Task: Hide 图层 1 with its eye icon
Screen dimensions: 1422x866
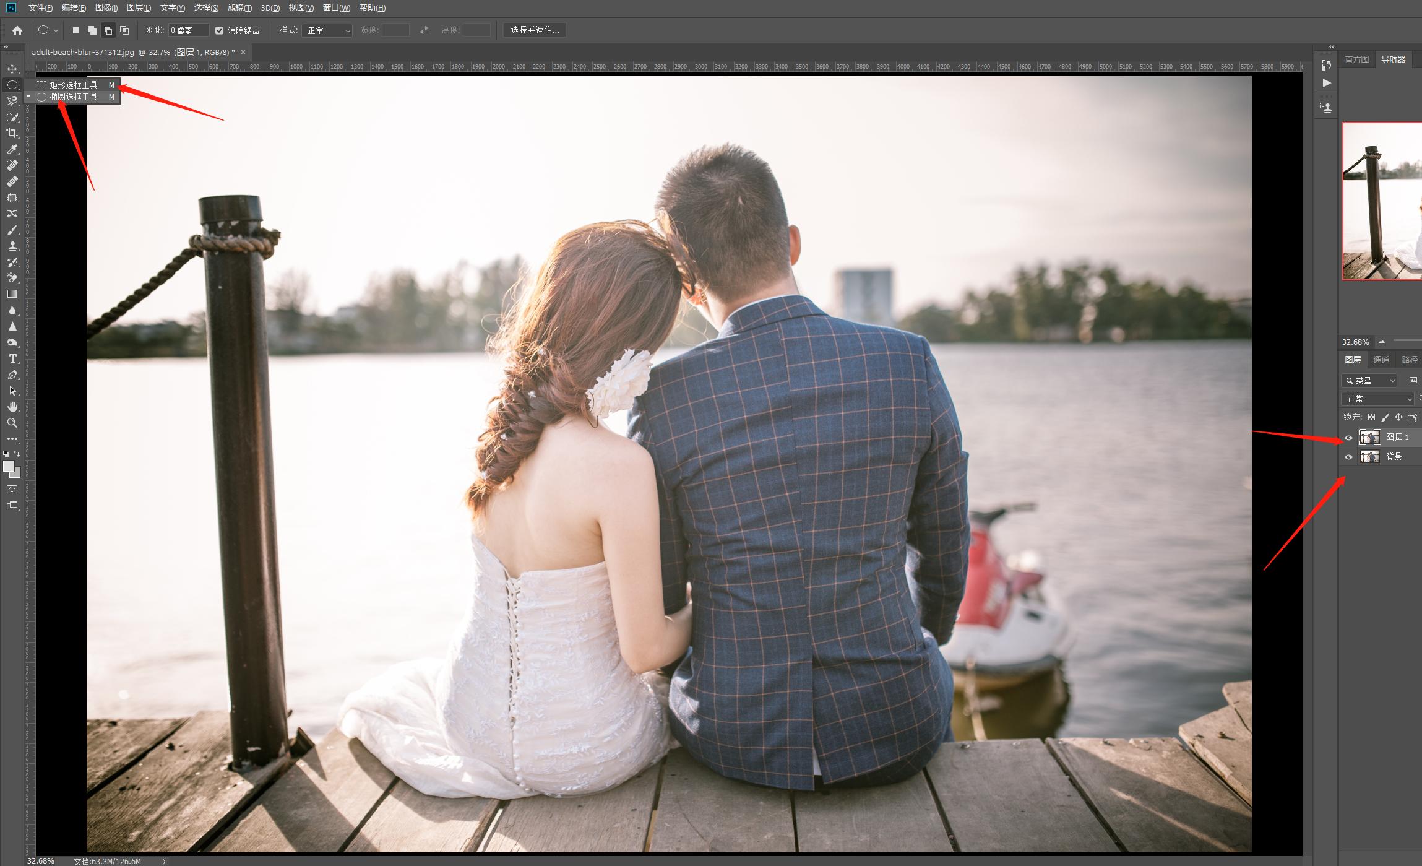Action: pos(1348,438)
